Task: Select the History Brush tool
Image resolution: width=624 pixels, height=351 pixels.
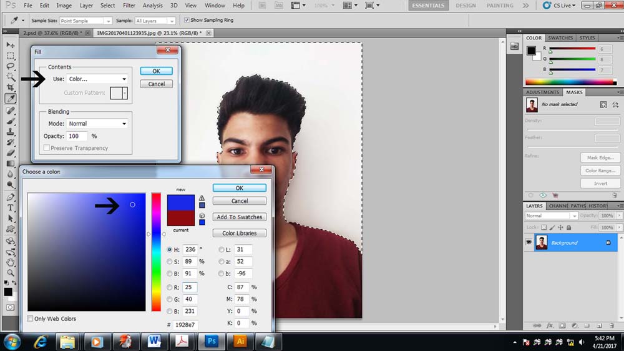Action: coord(11,142)
